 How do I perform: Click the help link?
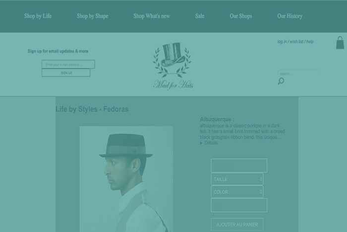(310, 42)
